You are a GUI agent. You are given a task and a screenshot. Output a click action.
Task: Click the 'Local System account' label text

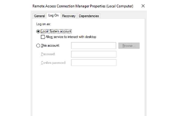(56, 31)
